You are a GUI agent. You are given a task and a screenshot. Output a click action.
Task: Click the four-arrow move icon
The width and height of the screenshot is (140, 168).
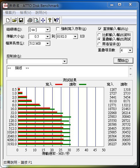[43, 20]
